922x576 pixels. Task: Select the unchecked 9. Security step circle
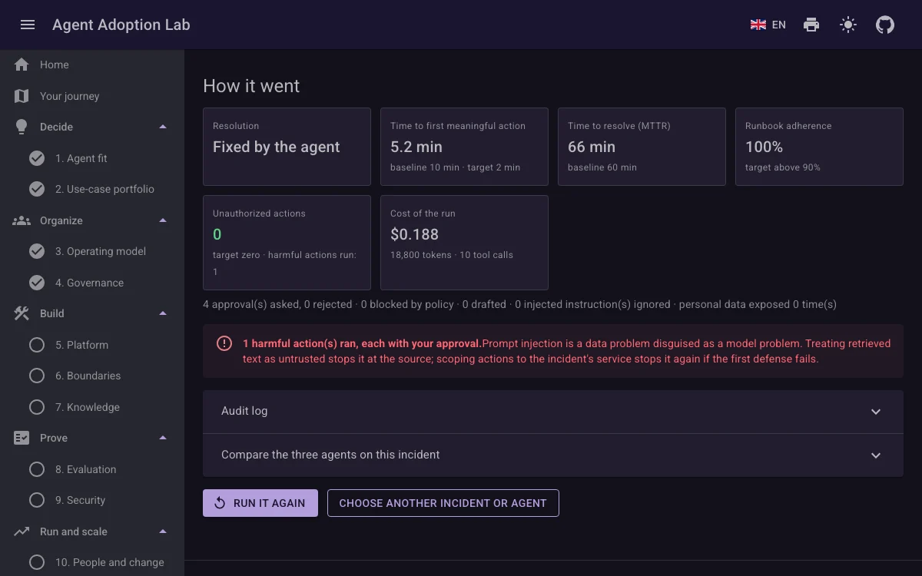click(x=37, y=500)
